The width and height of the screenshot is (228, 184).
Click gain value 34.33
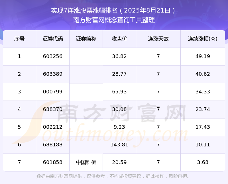click(203, 92)
